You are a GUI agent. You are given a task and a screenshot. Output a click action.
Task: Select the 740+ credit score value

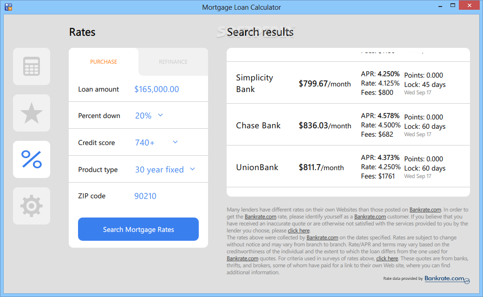click(145, 143)
